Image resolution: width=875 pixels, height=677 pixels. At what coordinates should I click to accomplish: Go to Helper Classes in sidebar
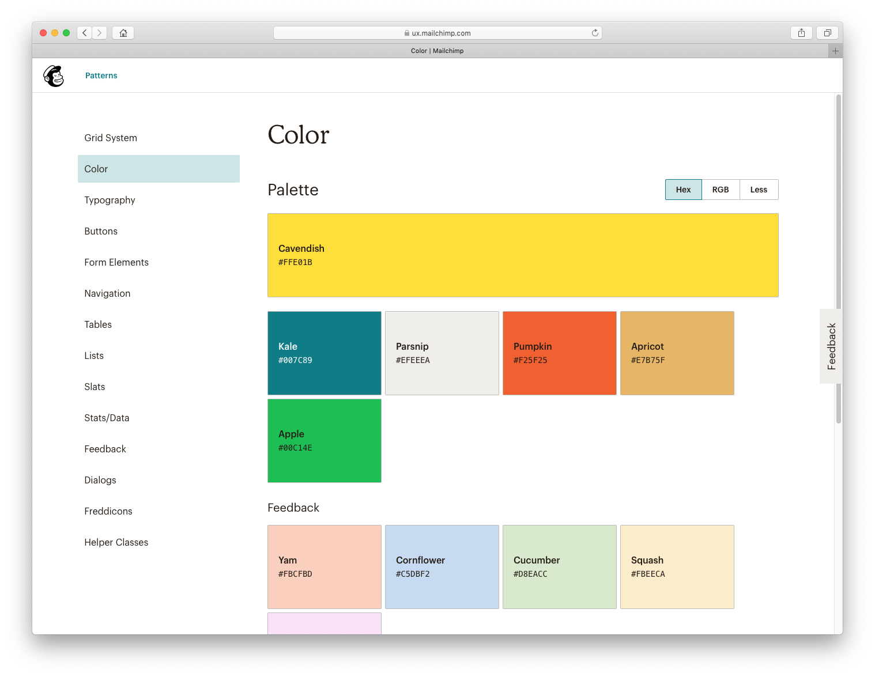coord(159,542)
